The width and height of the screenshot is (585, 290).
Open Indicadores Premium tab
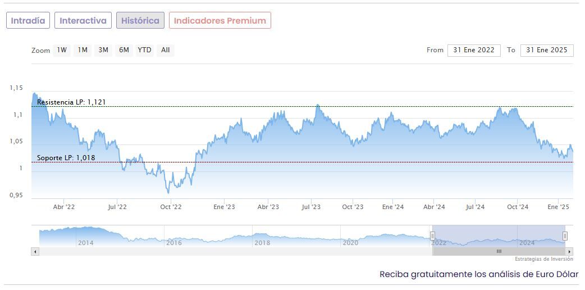pyautogui.click(x=220, y=21)
